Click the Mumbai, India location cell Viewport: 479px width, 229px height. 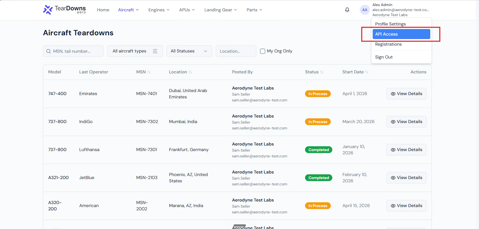pyautogui.click(x=183, y=122)
